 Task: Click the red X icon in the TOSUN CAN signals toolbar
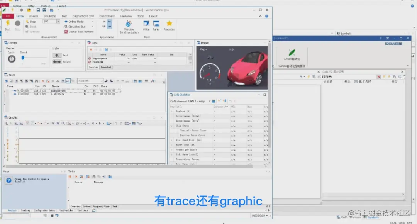click(378, 76)
